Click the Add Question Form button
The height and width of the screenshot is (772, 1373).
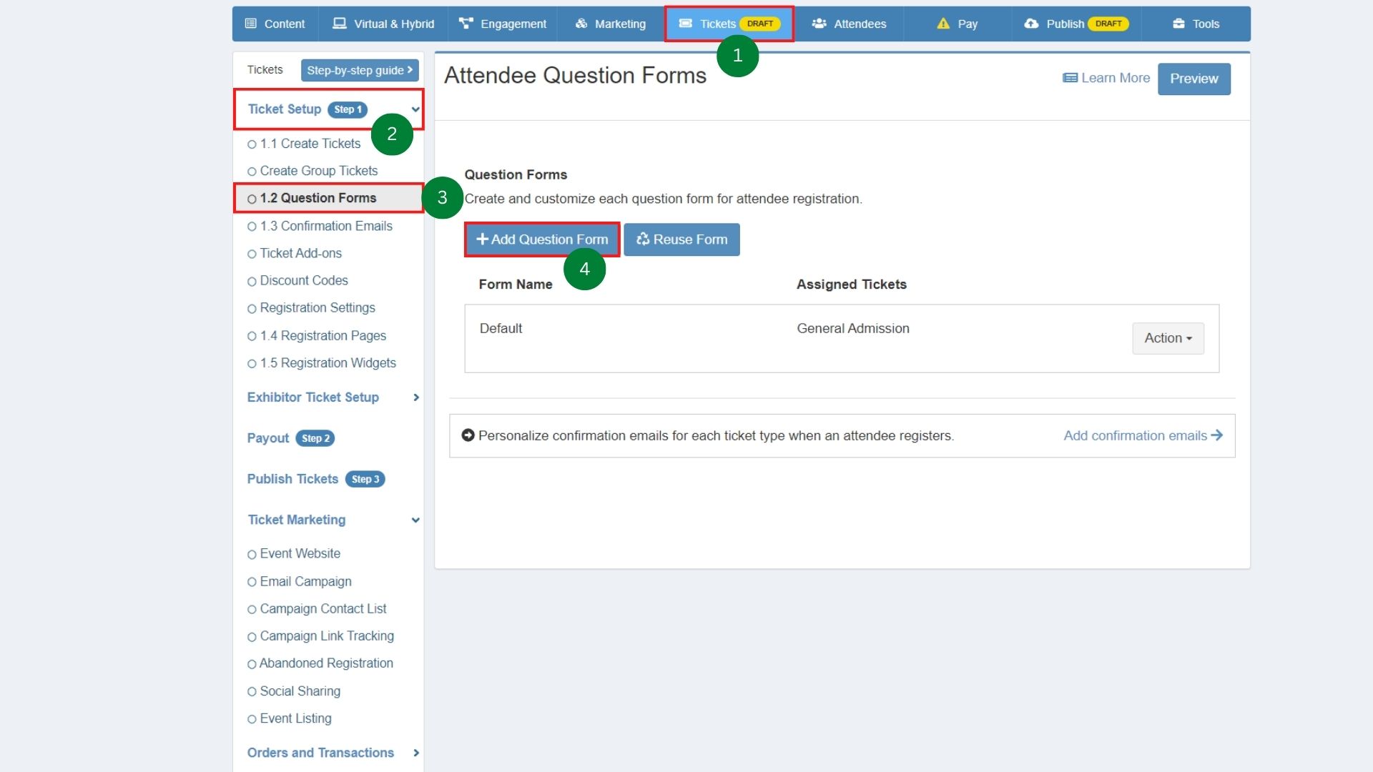[541, 239]
